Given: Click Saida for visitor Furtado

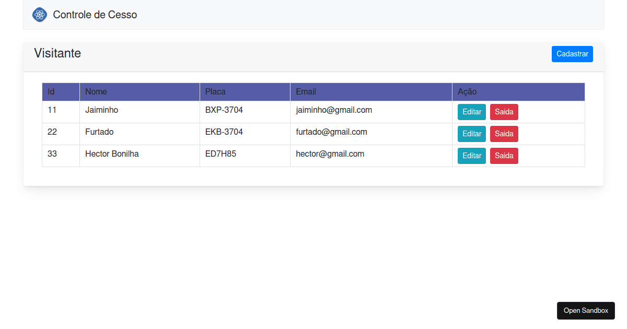Looking at the screenshot, I should pyautogui.click(x=504, y=134).
